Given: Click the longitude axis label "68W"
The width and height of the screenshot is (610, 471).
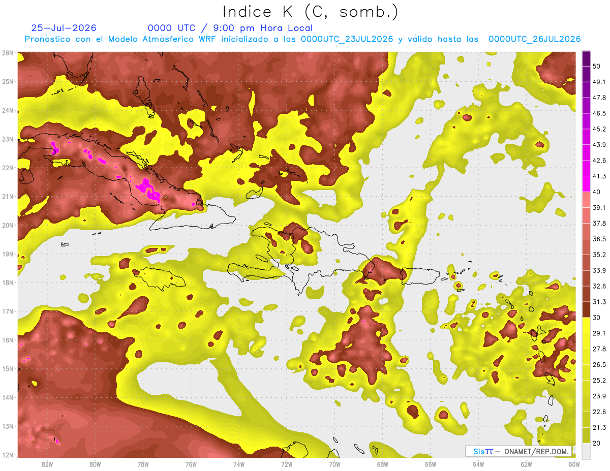Looking at the screenshot, I should 383,464.
